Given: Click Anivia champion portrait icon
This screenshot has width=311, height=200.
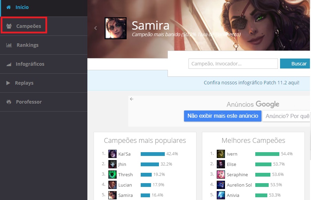Looking at the screenshot, I should [x=221, y=195].
